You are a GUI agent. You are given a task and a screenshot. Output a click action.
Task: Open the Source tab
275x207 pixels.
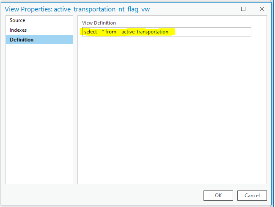tap(17, 20)
